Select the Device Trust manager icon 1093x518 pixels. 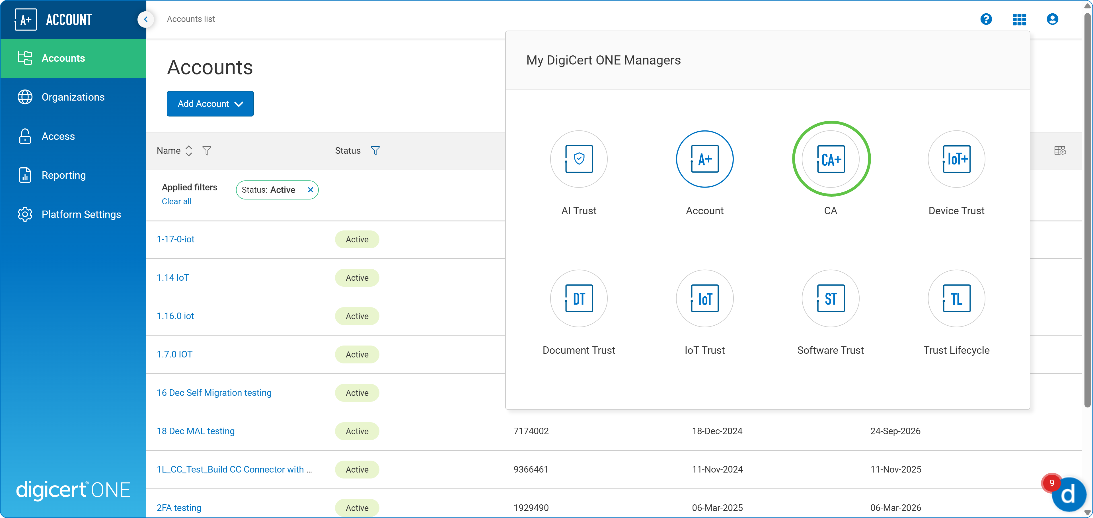[956, 159]
